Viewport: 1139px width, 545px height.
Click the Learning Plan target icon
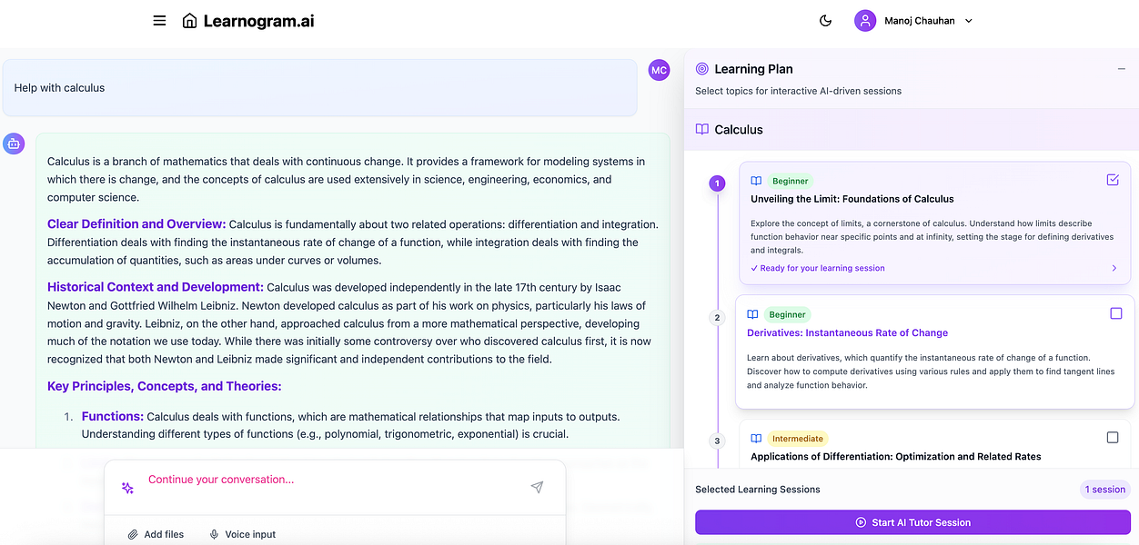[701, 68]
